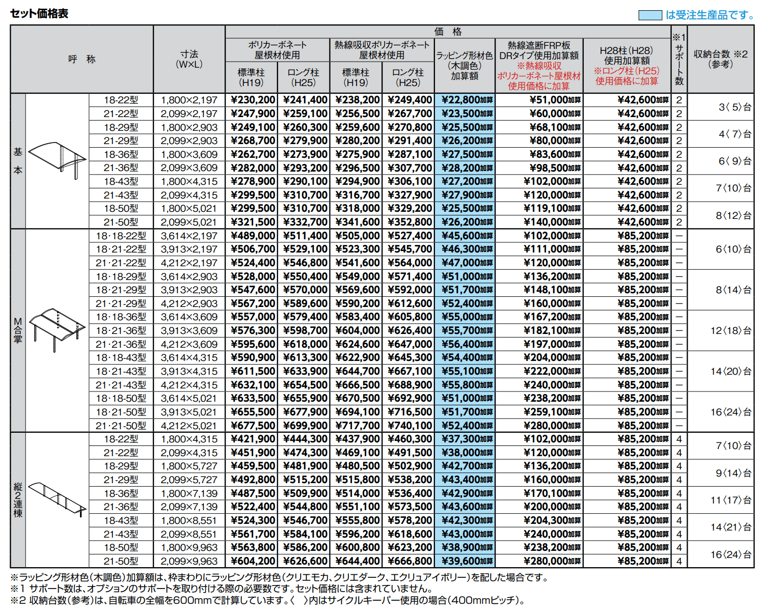The width and height of the screenshot is (763, 615).
Task: Select the ¥230,200 price cell
Action: coord(253,100)
